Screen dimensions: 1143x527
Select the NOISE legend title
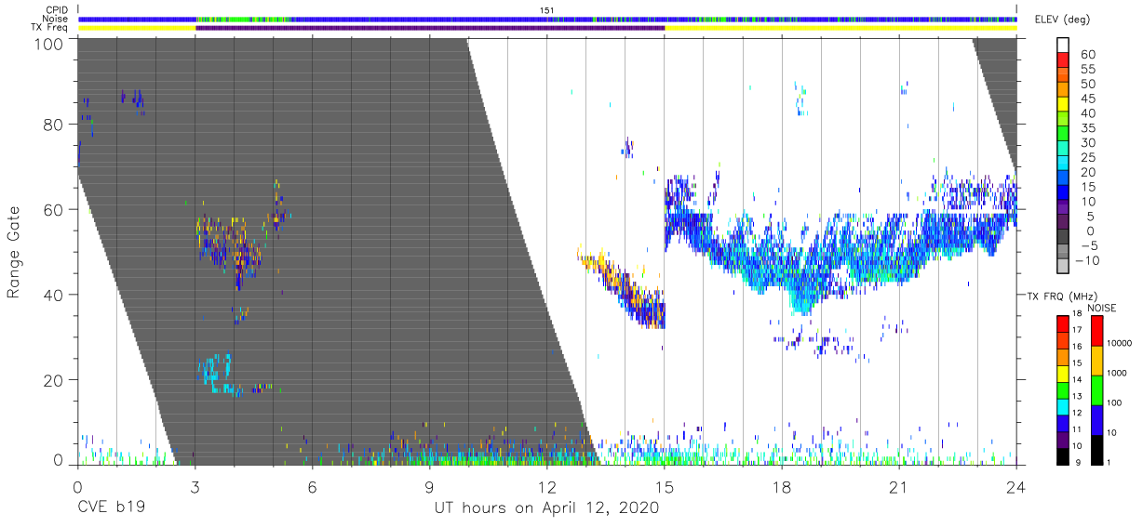pos(1101,308)
